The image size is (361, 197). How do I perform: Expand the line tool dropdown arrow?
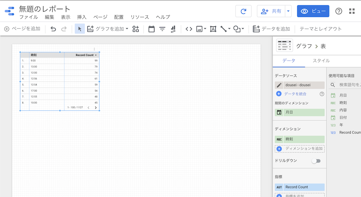(229, 29)
